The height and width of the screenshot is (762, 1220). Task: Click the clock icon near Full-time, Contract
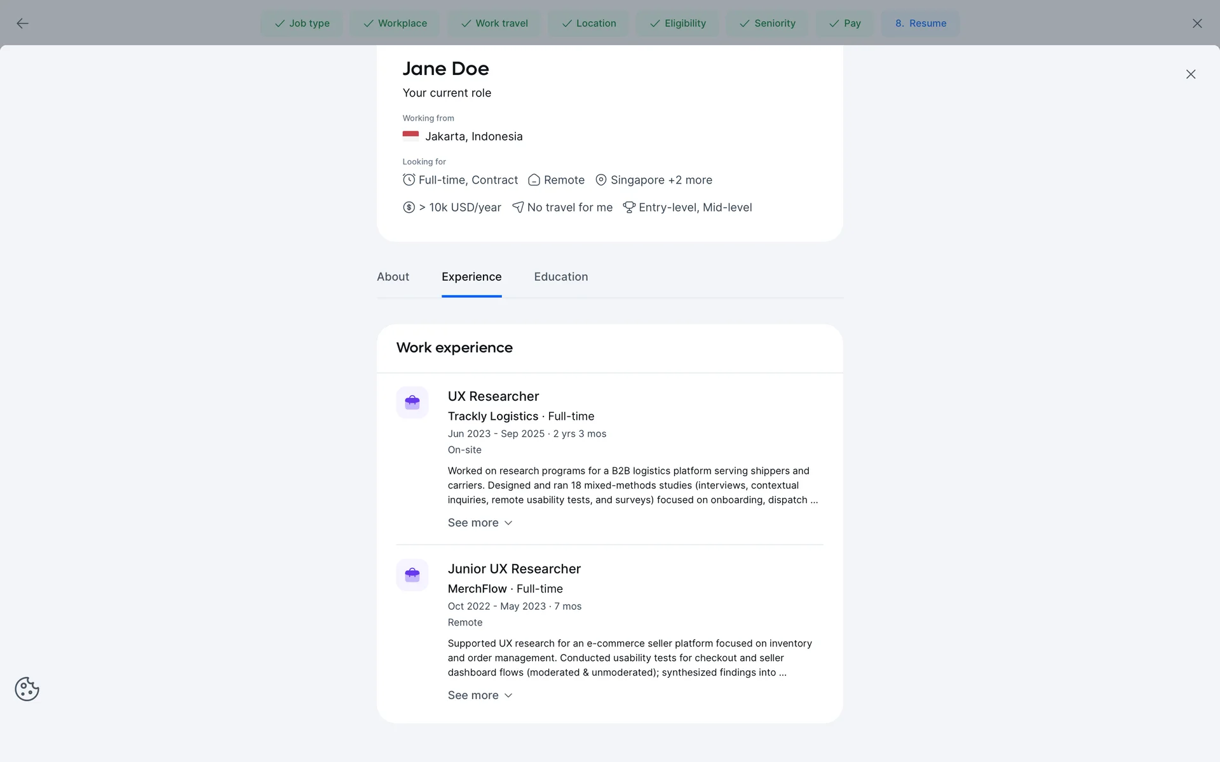pos(409,180)
